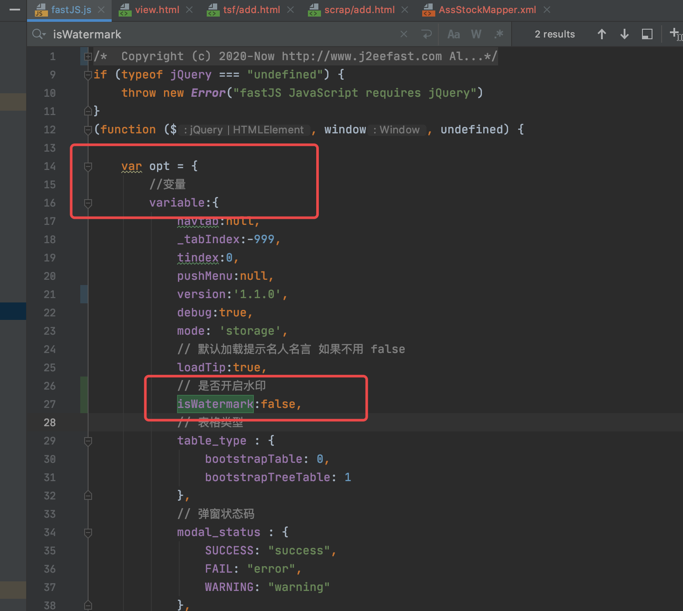683x611 pixels.
Task: Click the bootstrapTreeTable property
Action: 267,477
